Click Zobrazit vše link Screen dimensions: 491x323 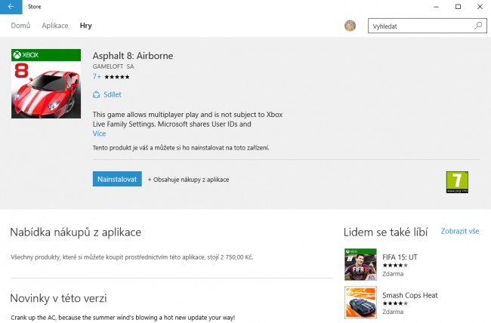[460, 231]
